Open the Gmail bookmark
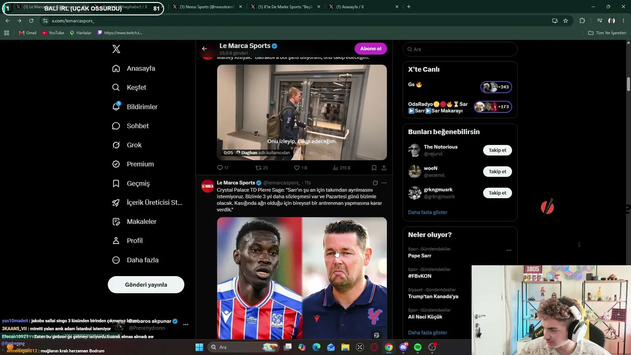The image size is (631, 355). [28, 33]
